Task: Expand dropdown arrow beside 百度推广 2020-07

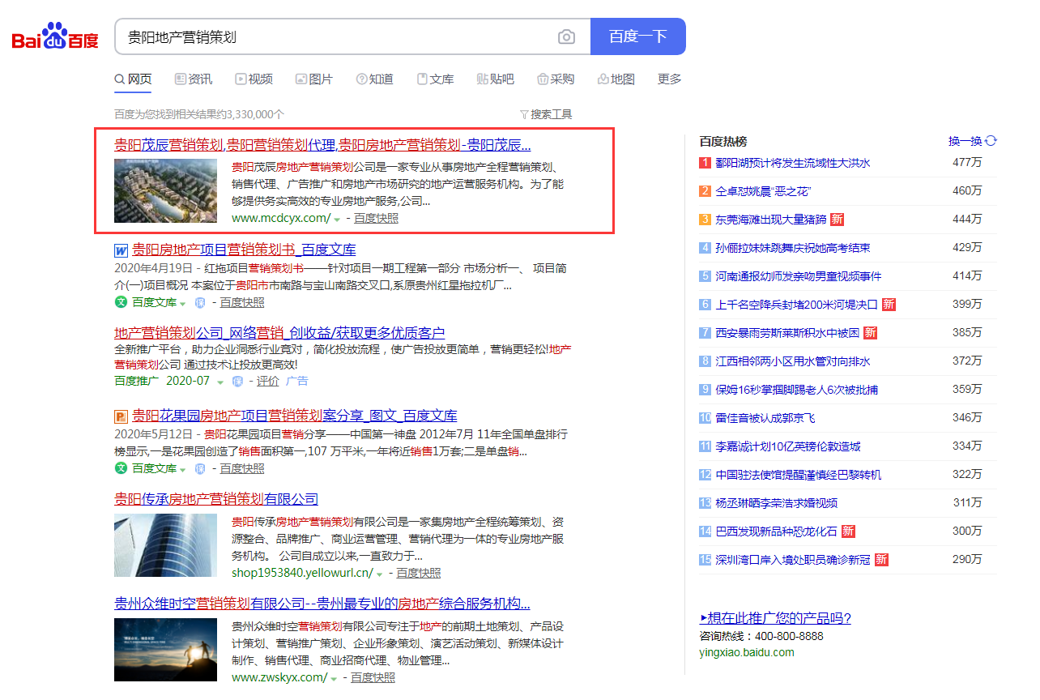Action: pos(220,382)
